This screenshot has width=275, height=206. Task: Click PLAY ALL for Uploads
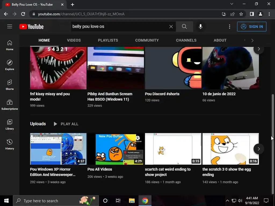tap(66, 124)
